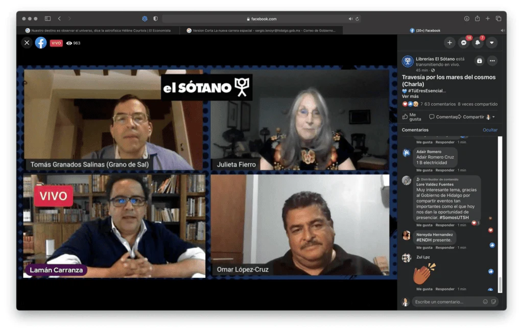
Task: Click the viewer count eye icon
Action: (x=69, y=43)
